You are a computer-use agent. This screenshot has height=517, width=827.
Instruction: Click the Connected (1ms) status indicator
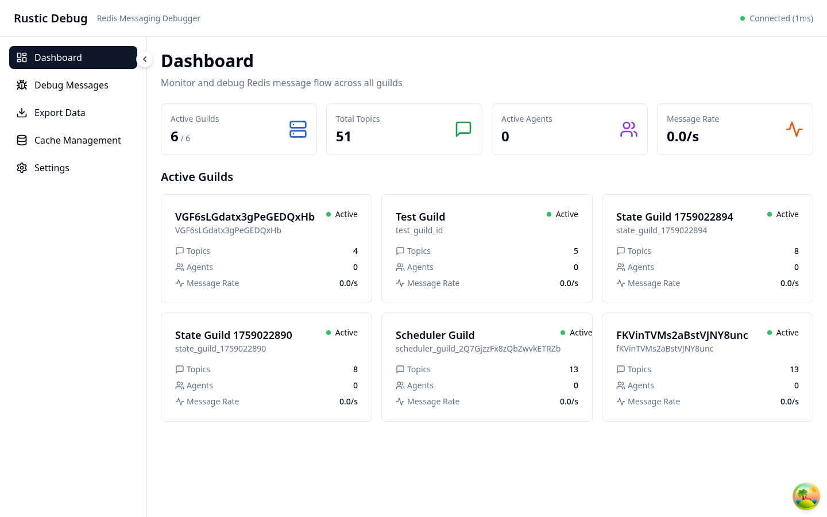point(776,18)
